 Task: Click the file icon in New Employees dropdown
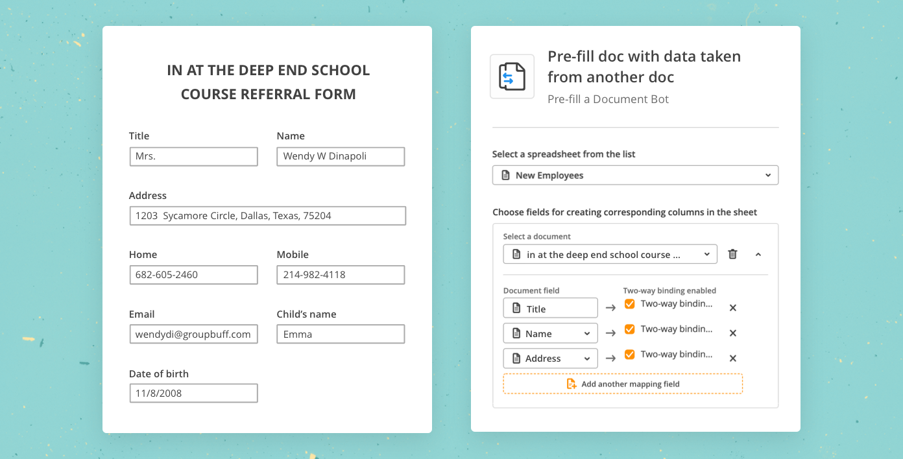click(505, 176)
